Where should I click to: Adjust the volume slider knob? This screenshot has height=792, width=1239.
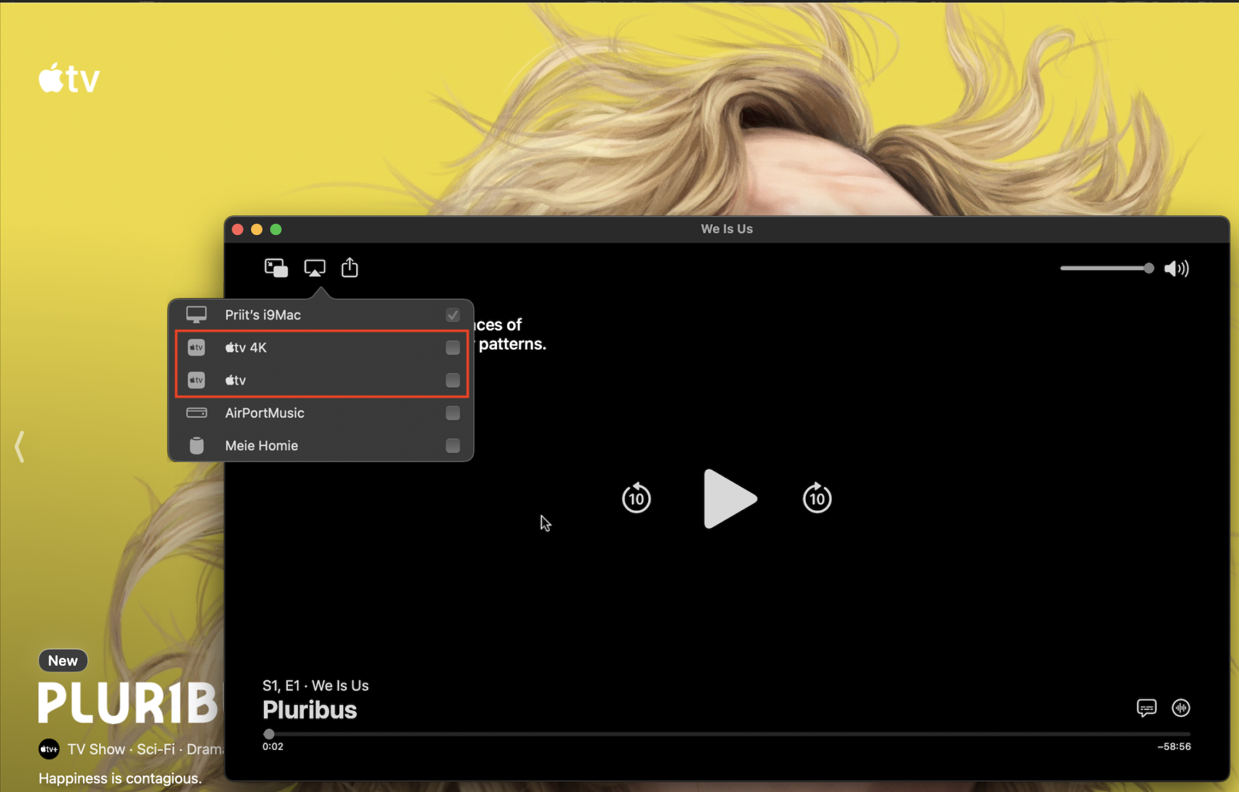pyautogui.click(x=1149, y=268)
